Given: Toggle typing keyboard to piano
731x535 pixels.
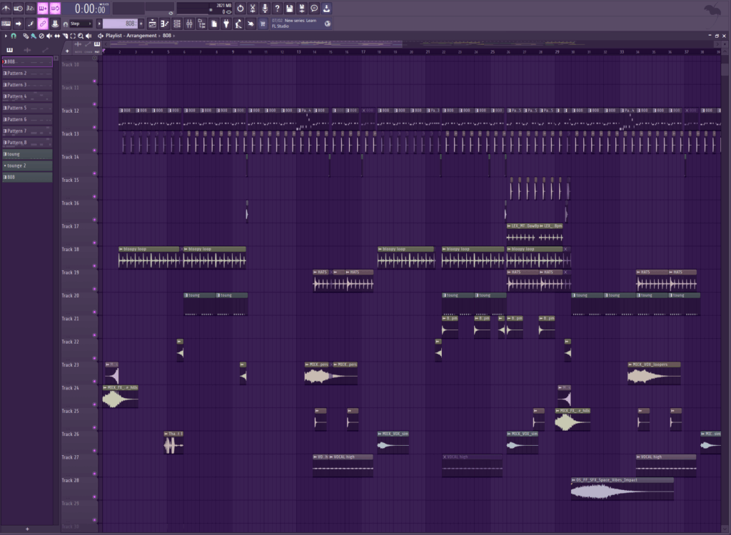Looking at the screenshot, I should tap(6, 24).
